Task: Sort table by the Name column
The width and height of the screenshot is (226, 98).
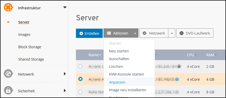Action: tap(95, 55)
